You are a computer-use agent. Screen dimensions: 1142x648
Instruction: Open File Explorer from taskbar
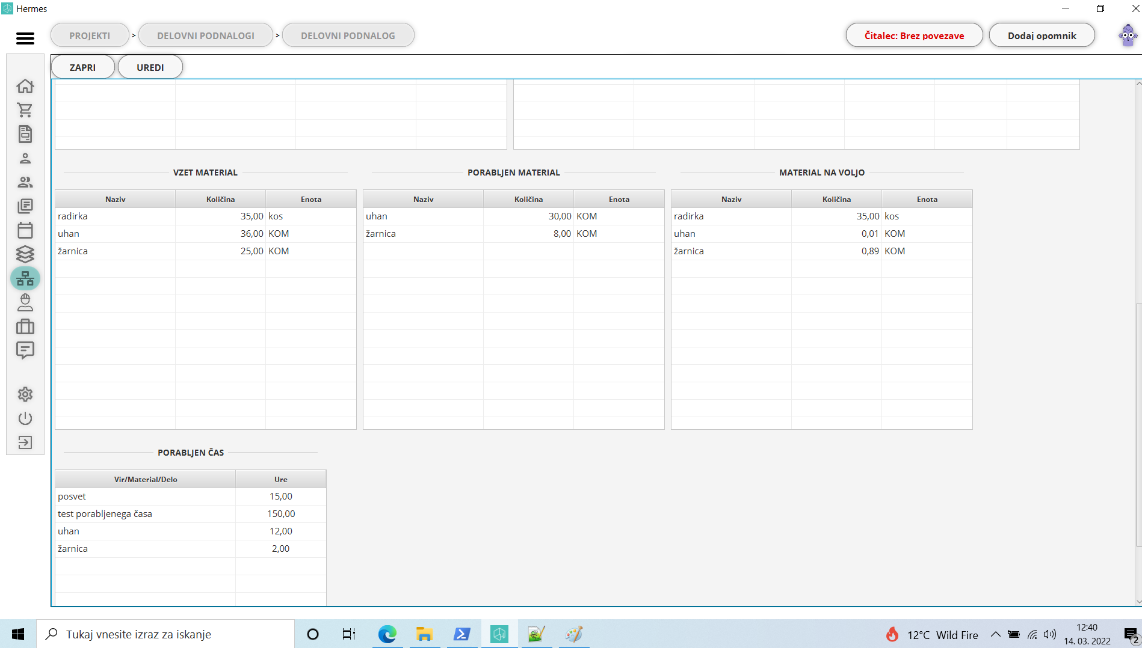pos(424,634)
